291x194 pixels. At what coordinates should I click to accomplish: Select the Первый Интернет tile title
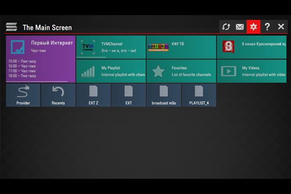52,43
